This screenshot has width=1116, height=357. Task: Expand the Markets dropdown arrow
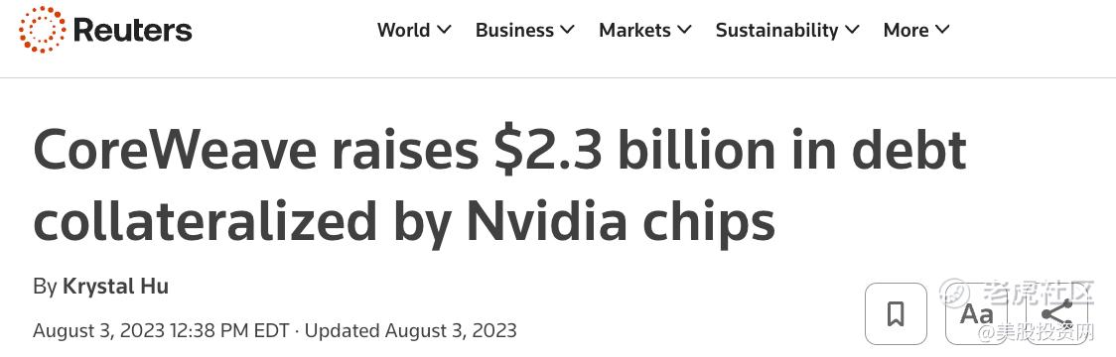tap(684, 30)
